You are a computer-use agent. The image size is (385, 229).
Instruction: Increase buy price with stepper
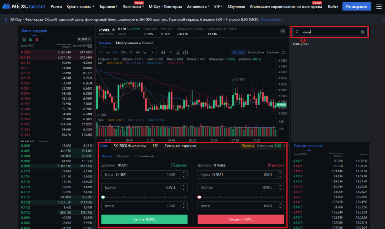(183, 173)
